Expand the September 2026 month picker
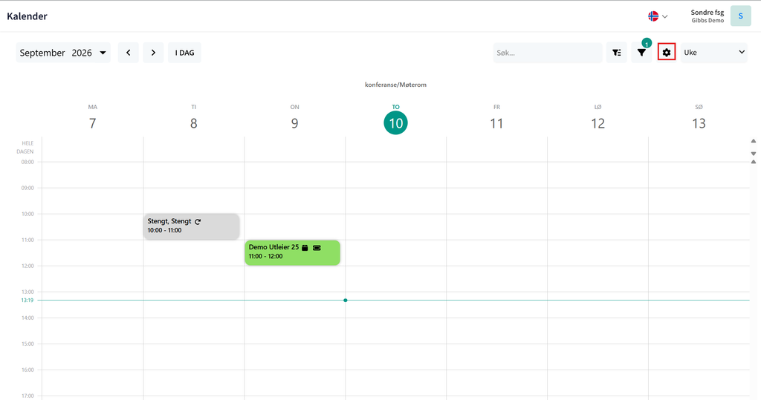 click(63, 53)
